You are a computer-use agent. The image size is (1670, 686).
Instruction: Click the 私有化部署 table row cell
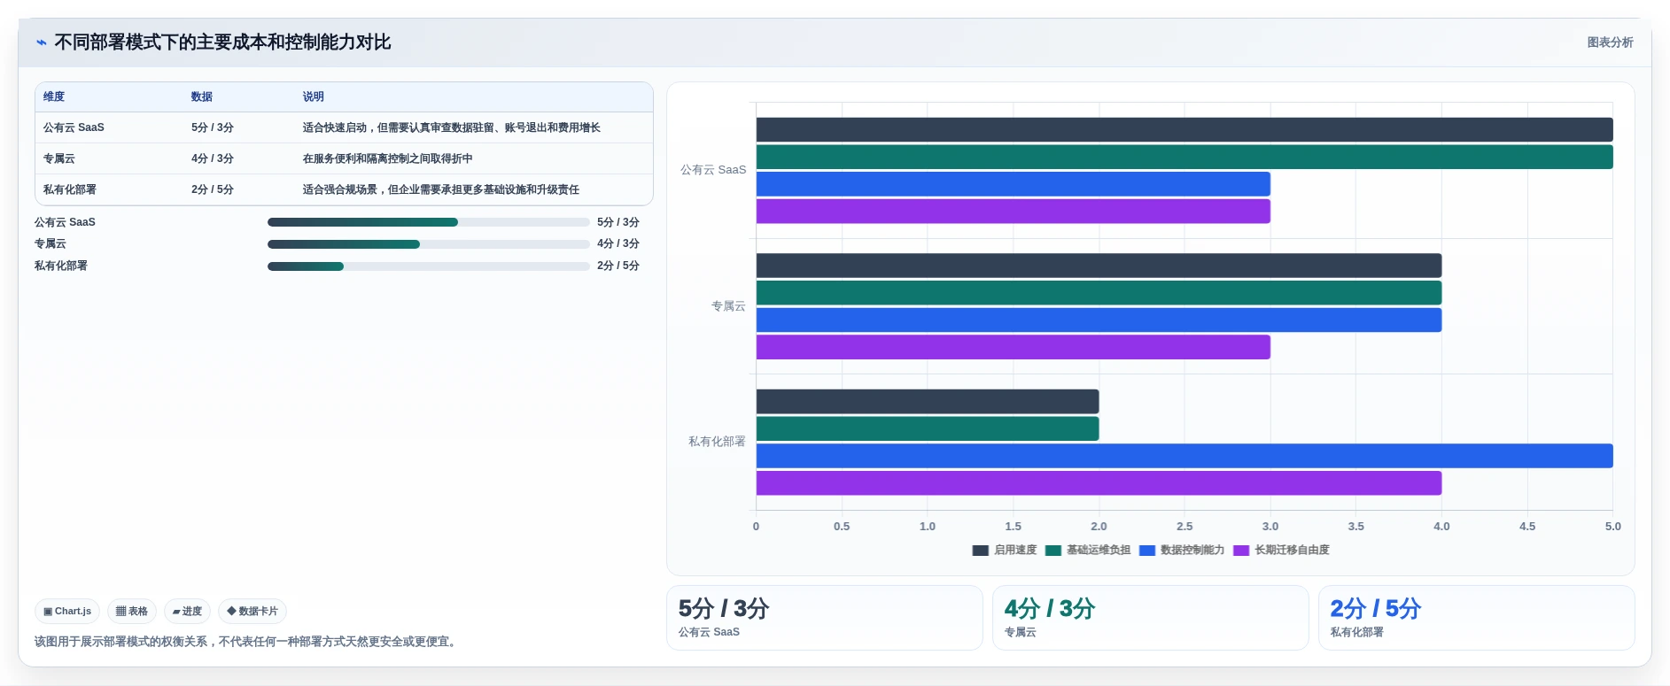coord(70,189)
